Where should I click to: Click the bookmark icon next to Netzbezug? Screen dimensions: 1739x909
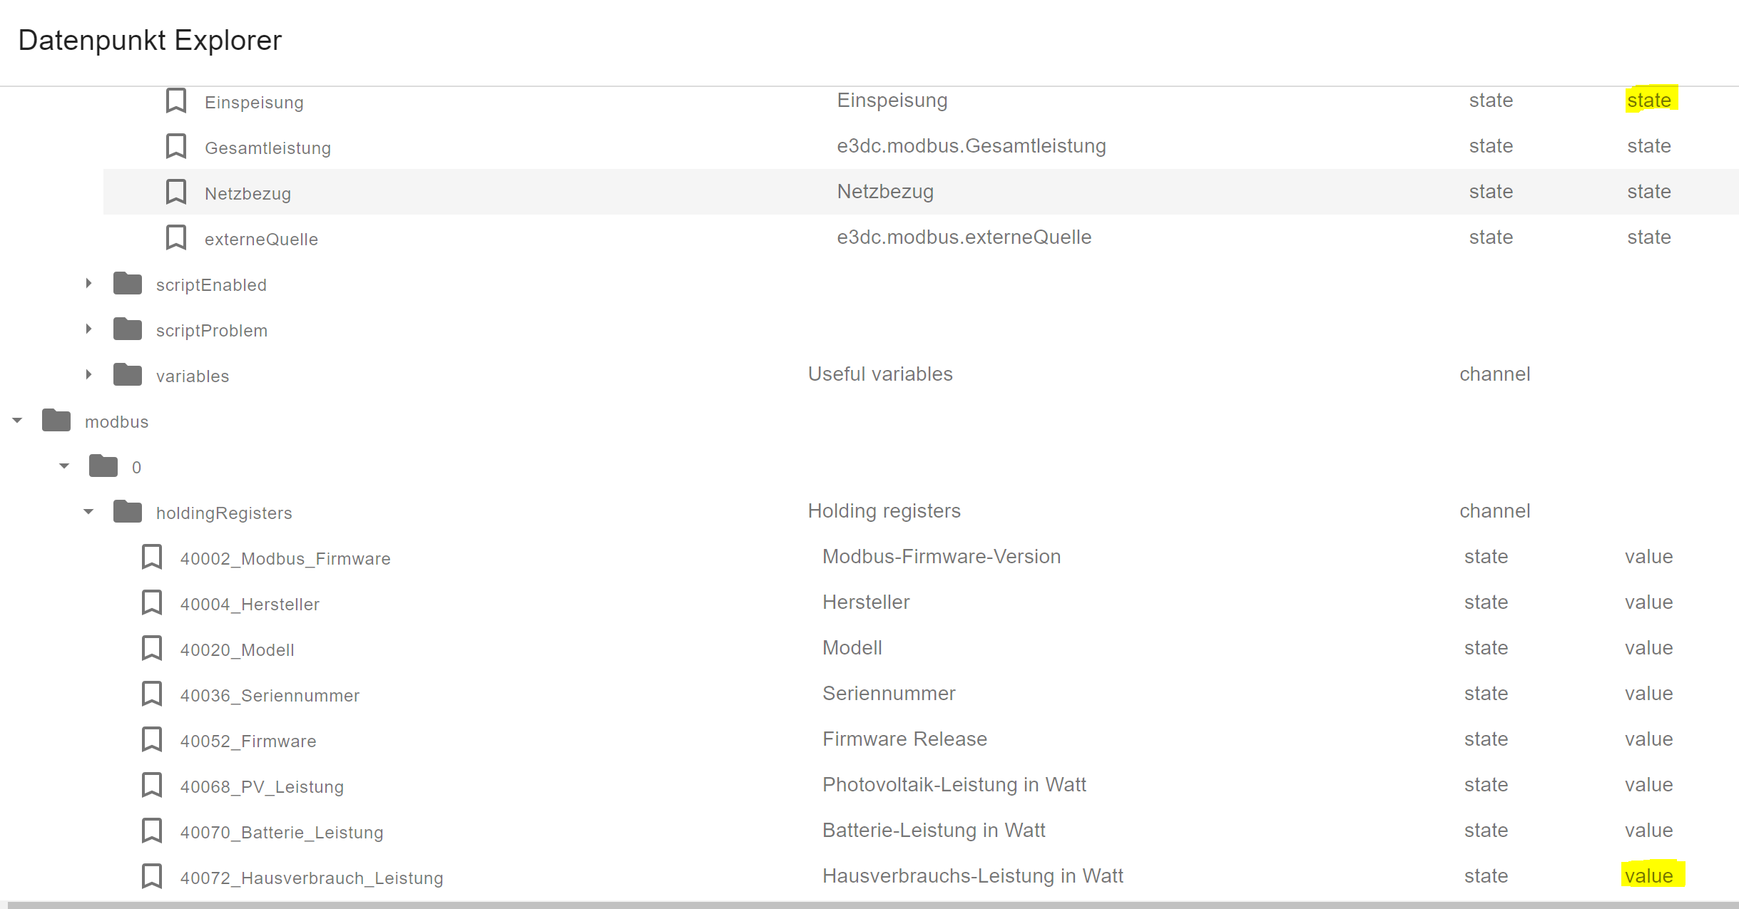175,192
